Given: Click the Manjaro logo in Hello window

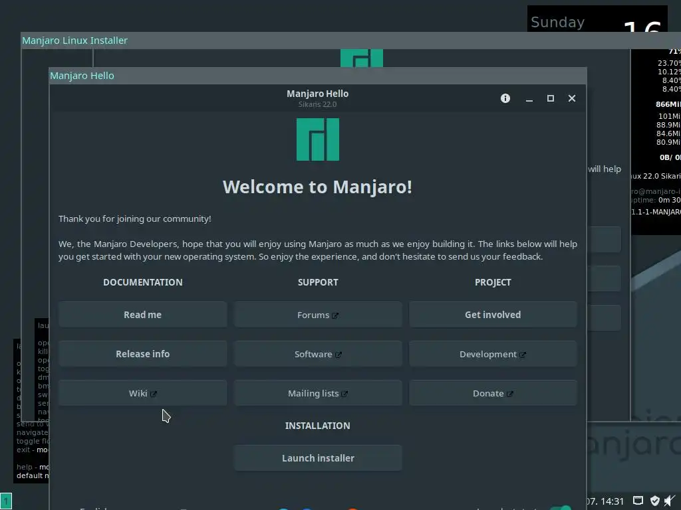Looking at the screenshot, I should coord(318,139).
